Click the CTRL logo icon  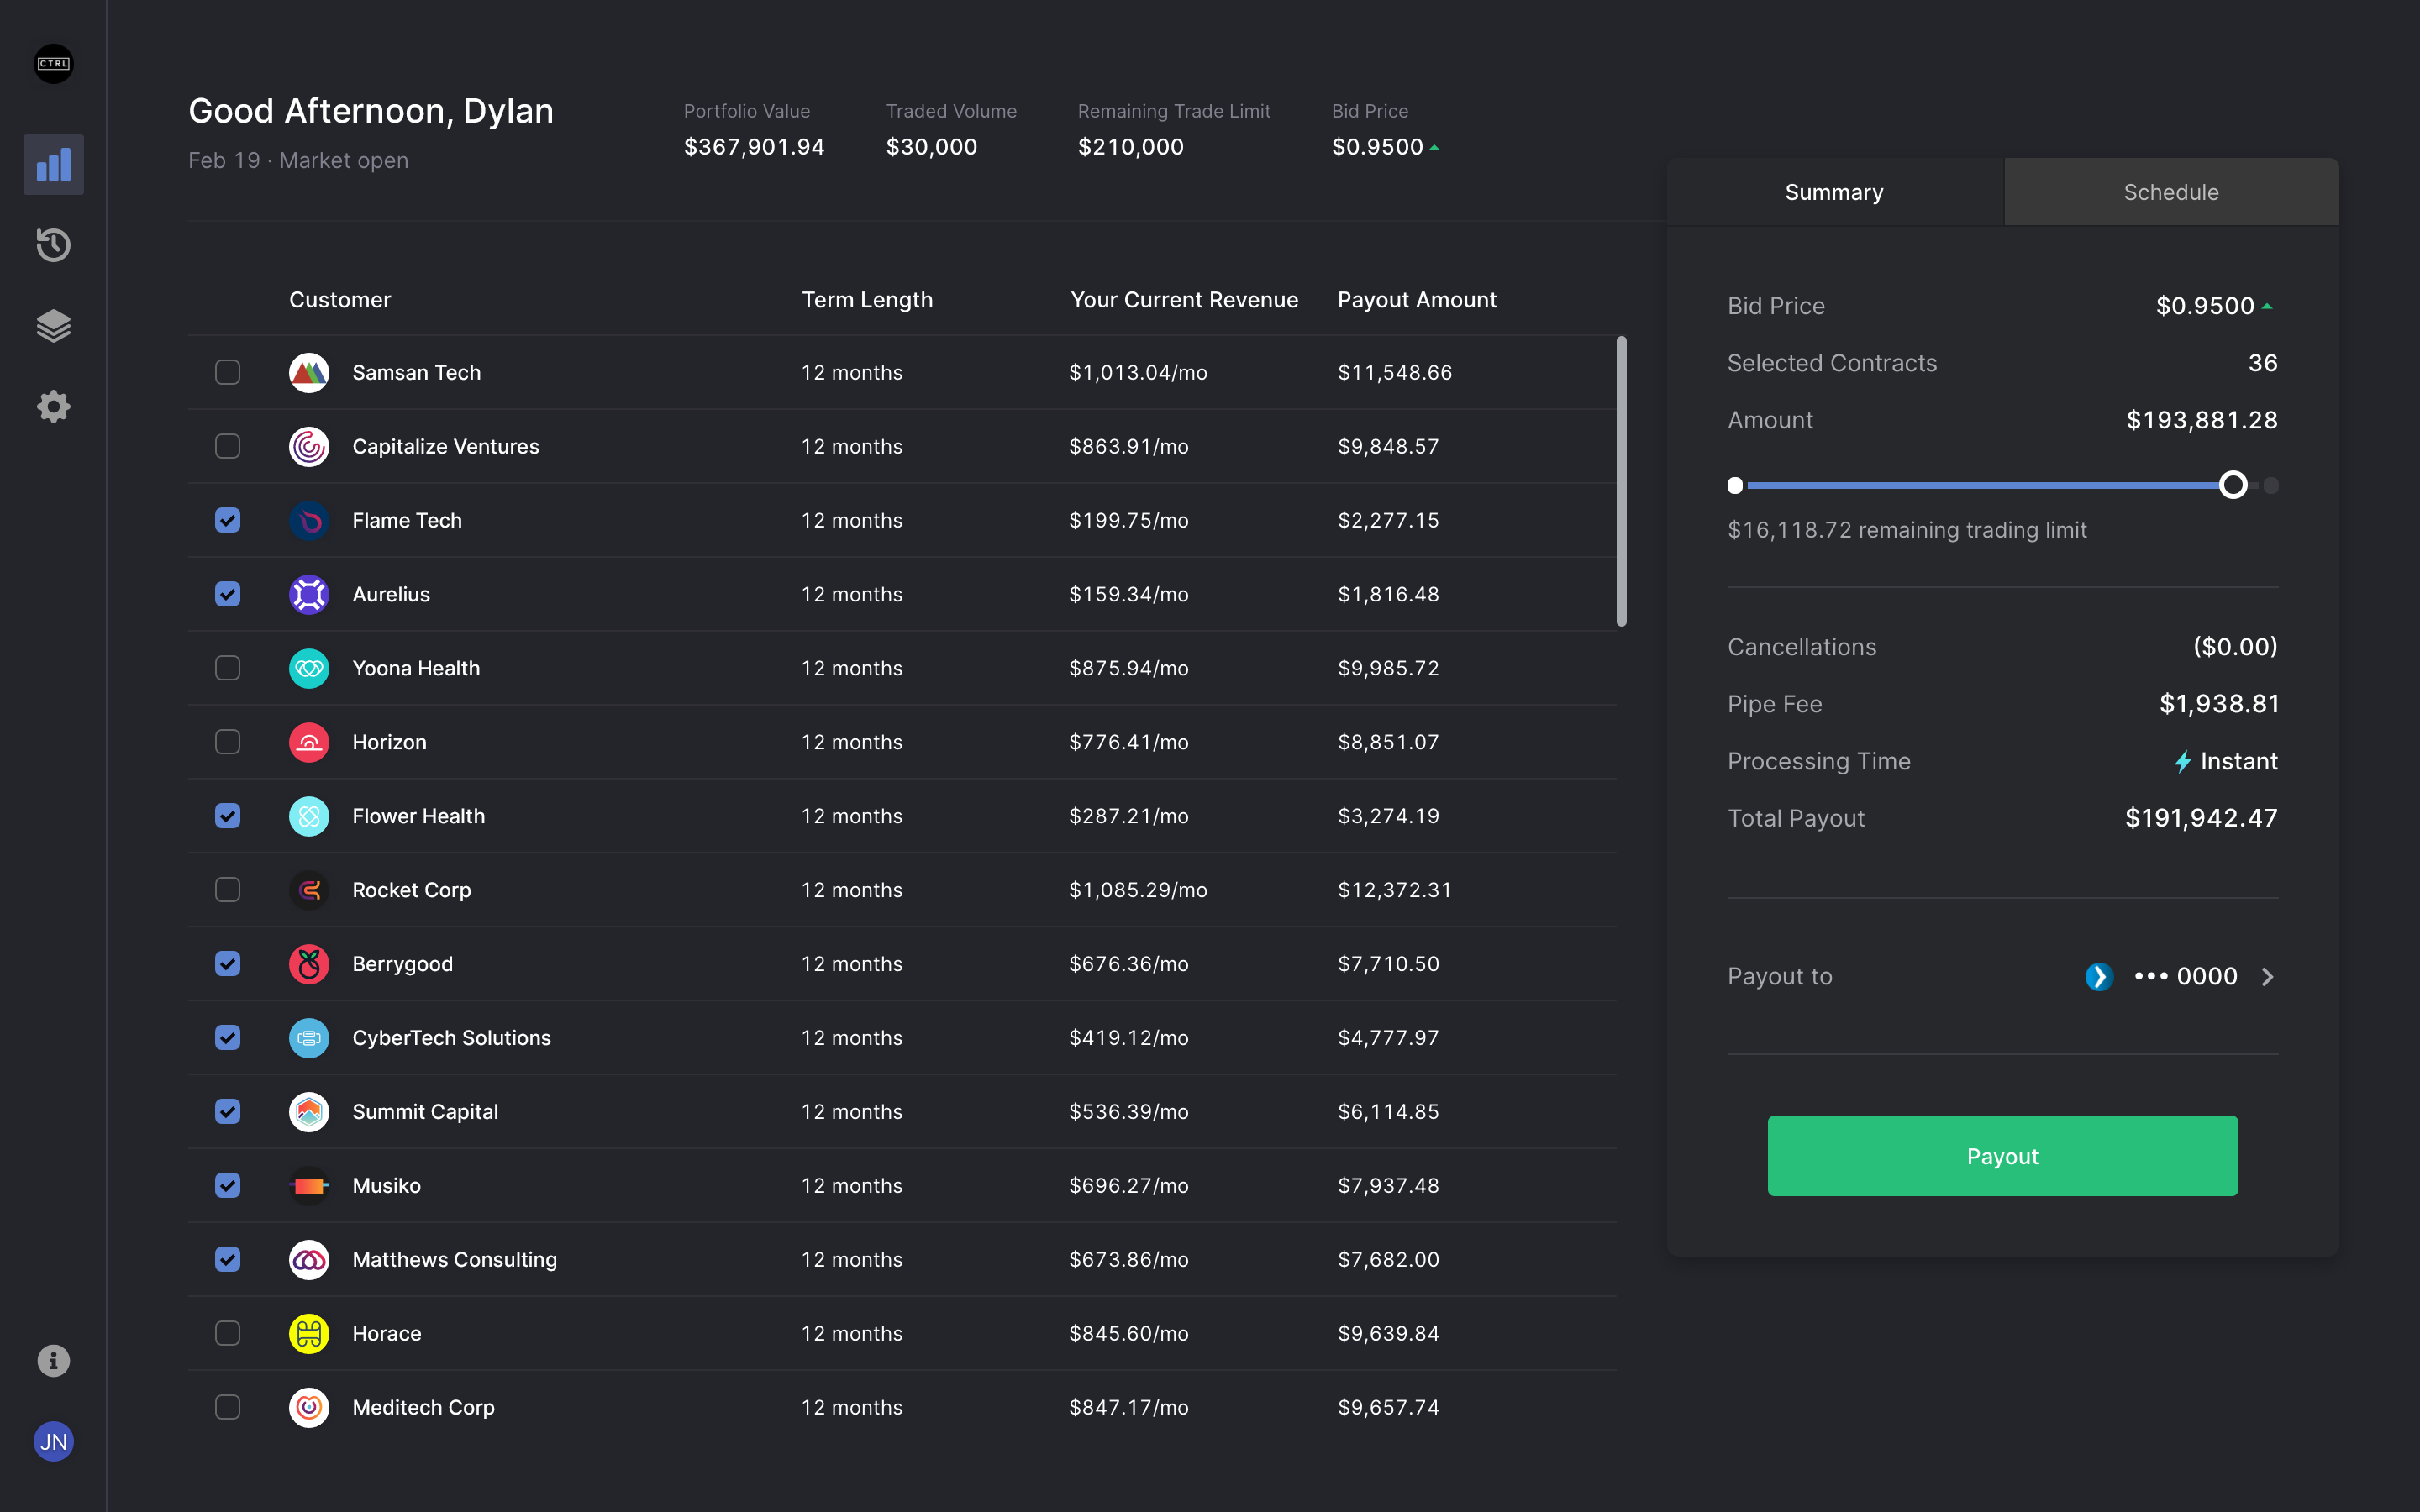click(54, 64)
